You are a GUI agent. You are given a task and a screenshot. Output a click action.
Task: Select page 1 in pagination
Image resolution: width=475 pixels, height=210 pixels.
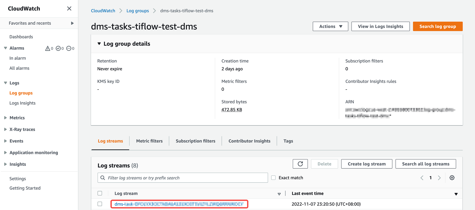point(430,178)
